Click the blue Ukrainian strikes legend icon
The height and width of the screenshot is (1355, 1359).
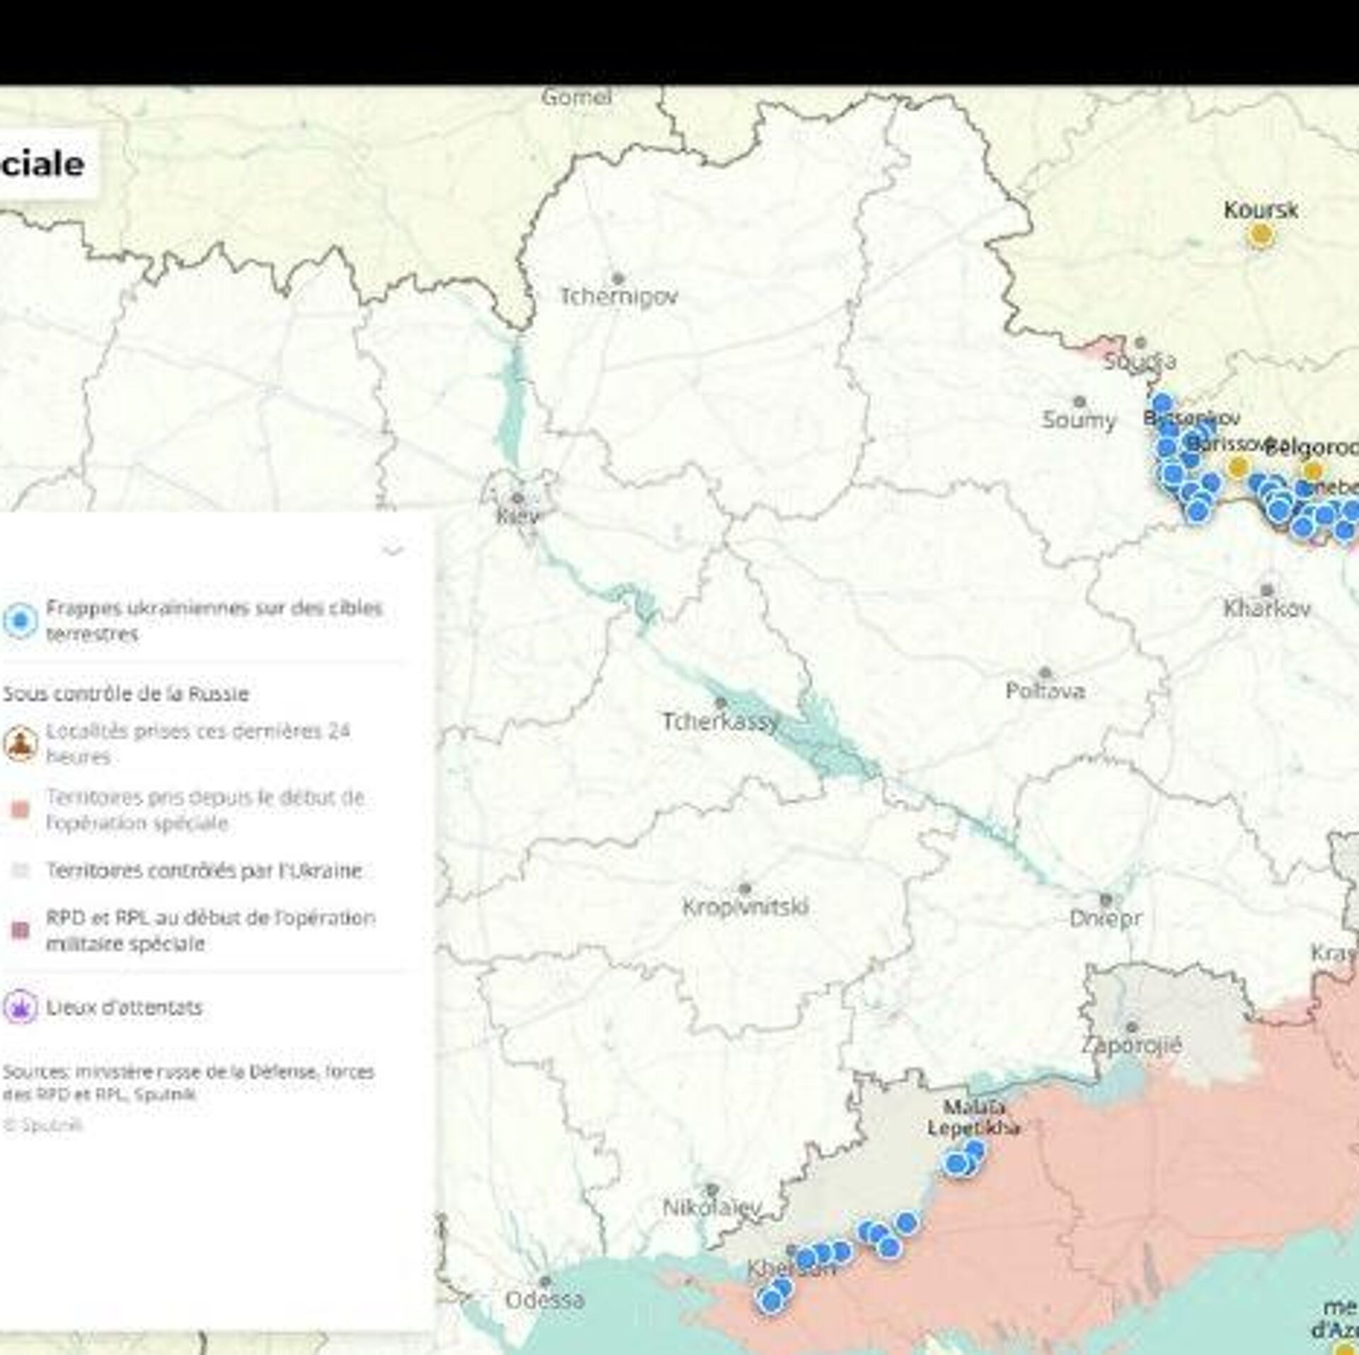[x=20, y=621]
